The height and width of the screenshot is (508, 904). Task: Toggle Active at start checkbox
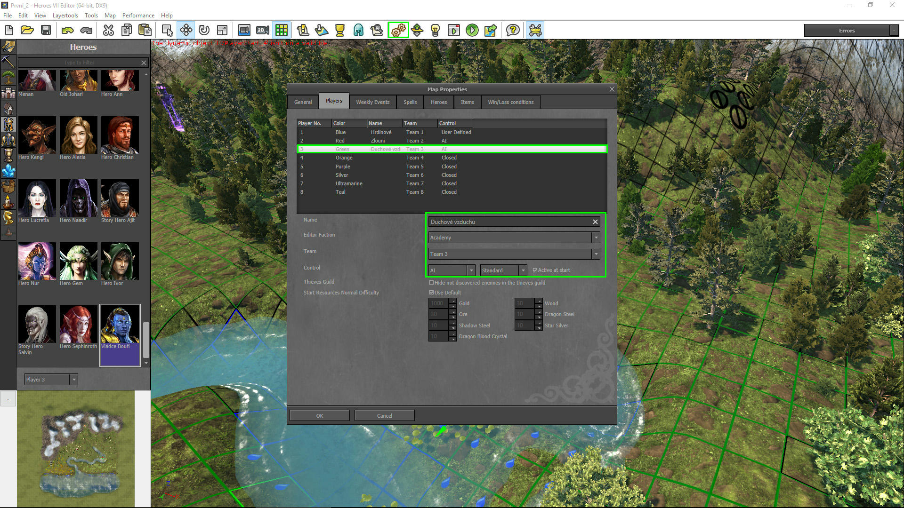coord(535,270)
